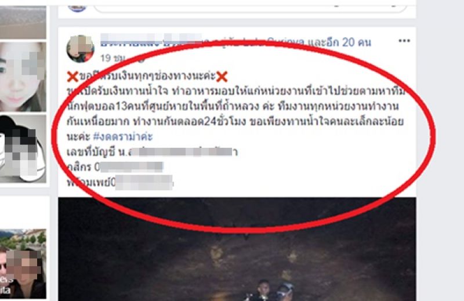464x301 pixels.
Task: View the dark cave rescue photo
Action: [x=237, y=249]
